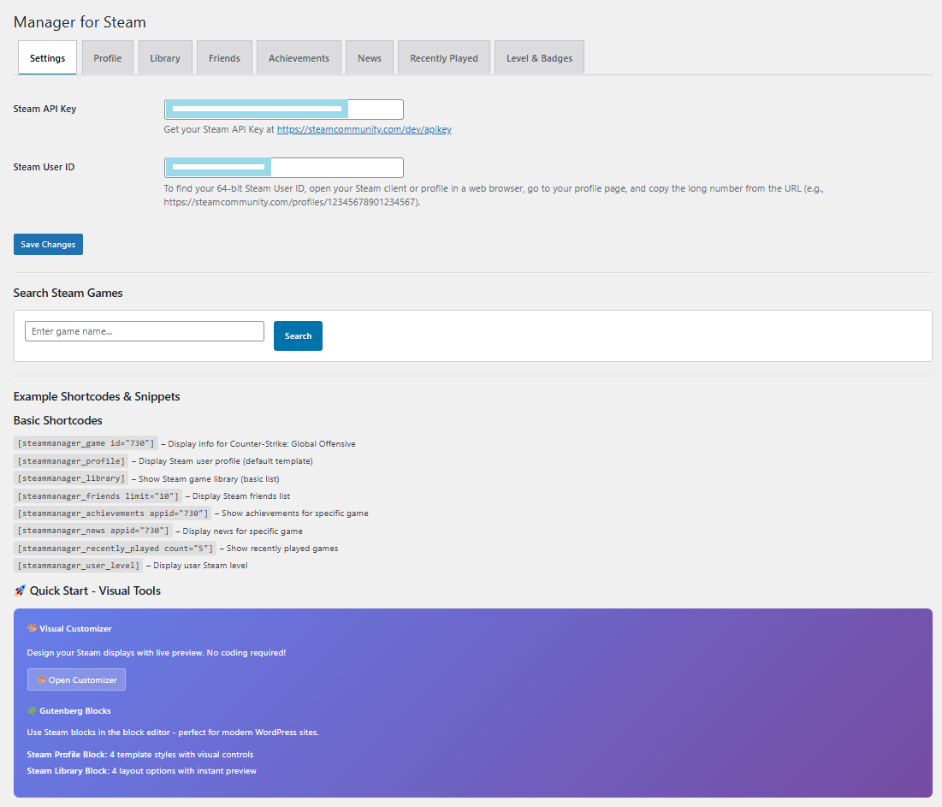Click the rocket icon beside Quick Start

click(21, 590)
